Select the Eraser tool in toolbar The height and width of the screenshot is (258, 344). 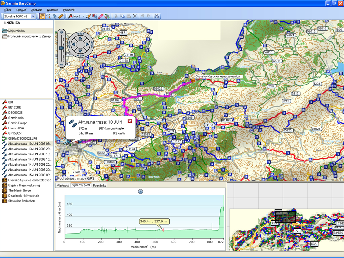[101, 16]
